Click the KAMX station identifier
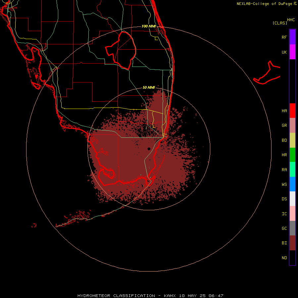 [170, 296]
